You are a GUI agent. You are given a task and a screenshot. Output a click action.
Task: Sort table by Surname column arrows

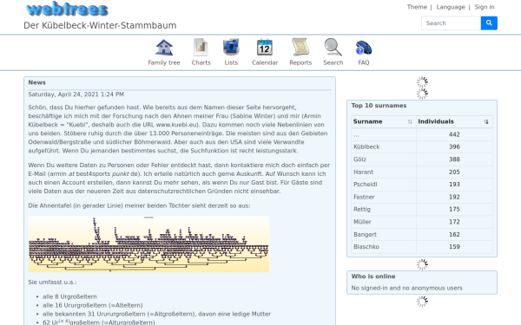click(x=410, y=121)
